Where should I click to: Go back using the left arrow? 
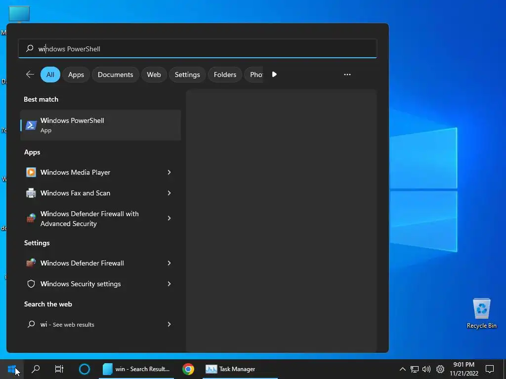[x=30, y=75]
